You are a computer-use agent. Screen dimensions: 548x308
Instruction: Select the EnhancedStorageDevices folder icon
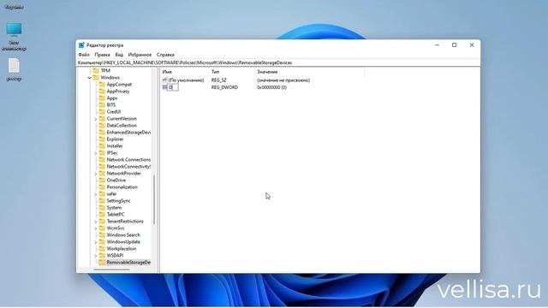pyautogui.click(x=102, y=133)
